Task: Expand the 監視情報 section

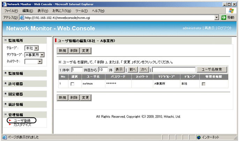Action: 6,73
